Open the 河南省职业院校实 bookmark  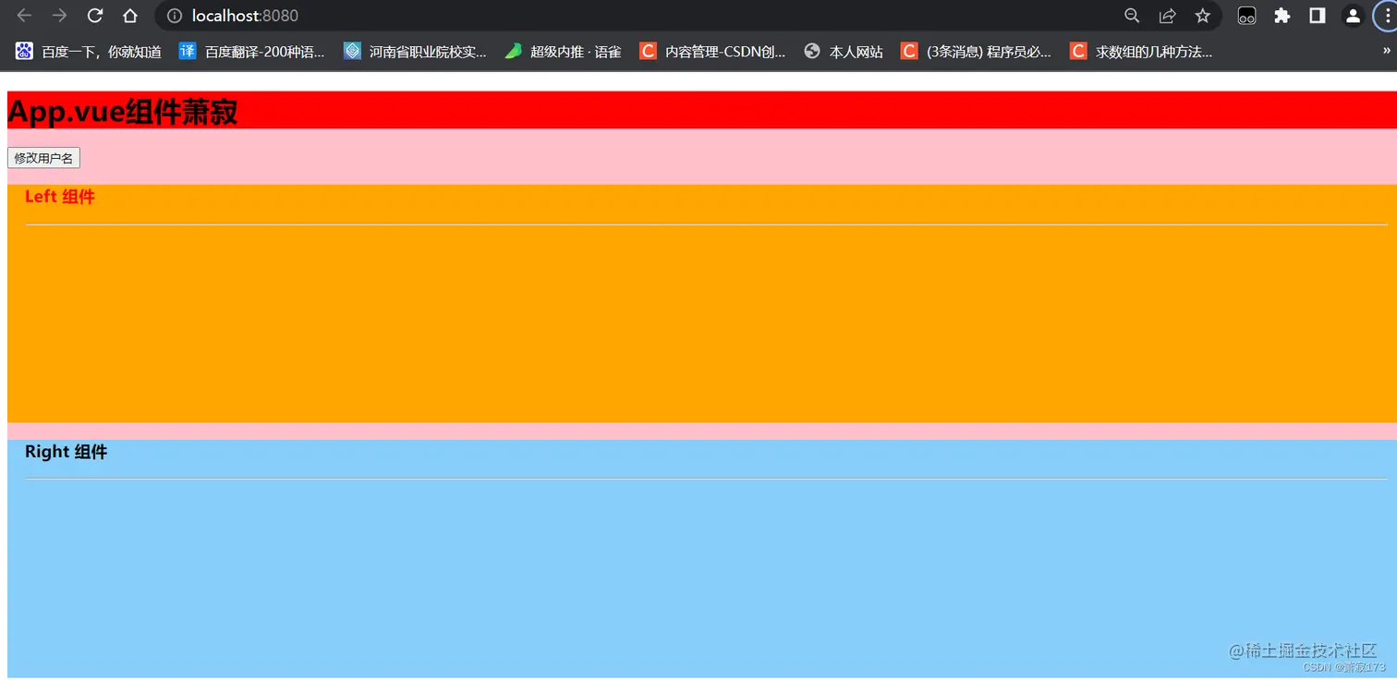415,52
